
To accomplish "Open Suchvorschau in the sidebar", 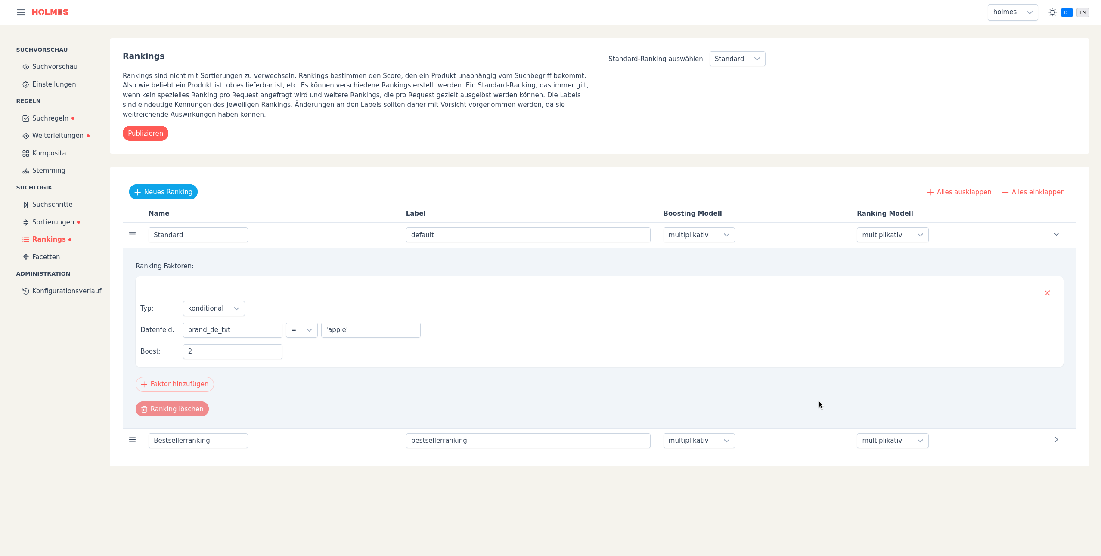I will [x=55, y=67].
